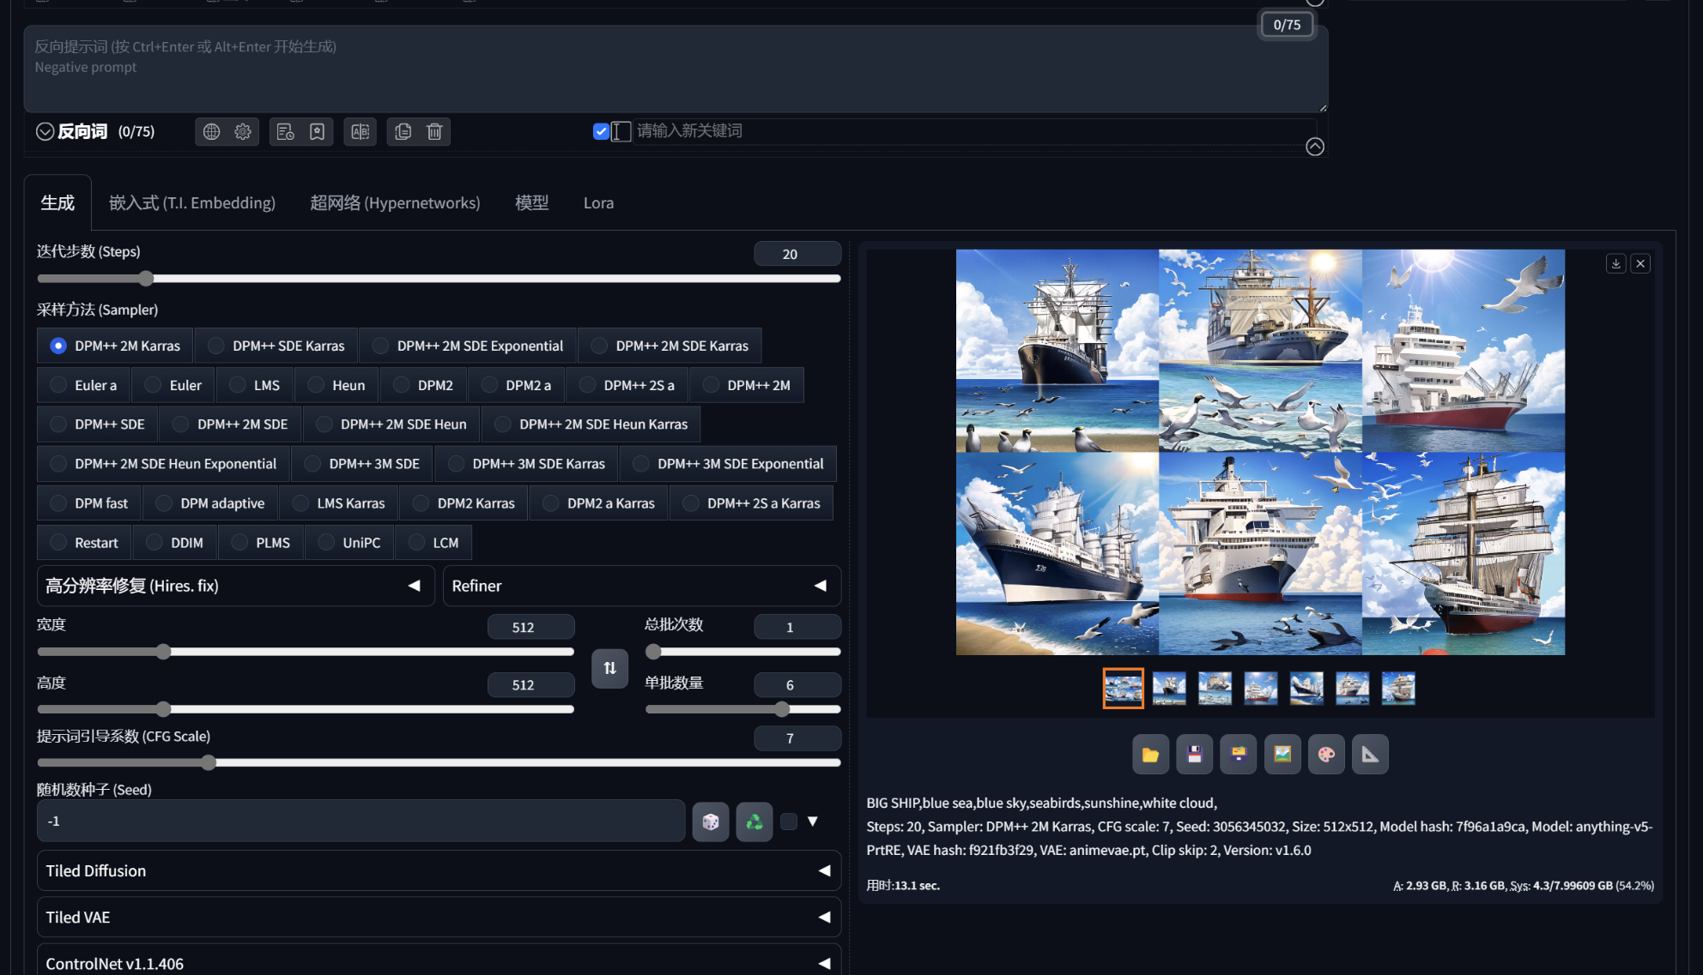Send to extras with triangle ruler icon
The width and height of the screenshot is (1703, 975).
(x=1369, y=755)
